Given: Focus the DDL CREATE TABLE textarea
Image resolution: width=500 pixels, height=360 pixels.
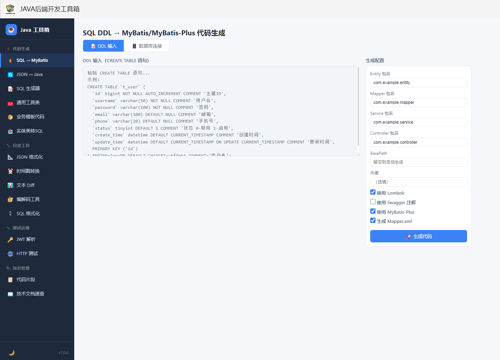Looking at the screenshot, I should click(x=221, y=111).
